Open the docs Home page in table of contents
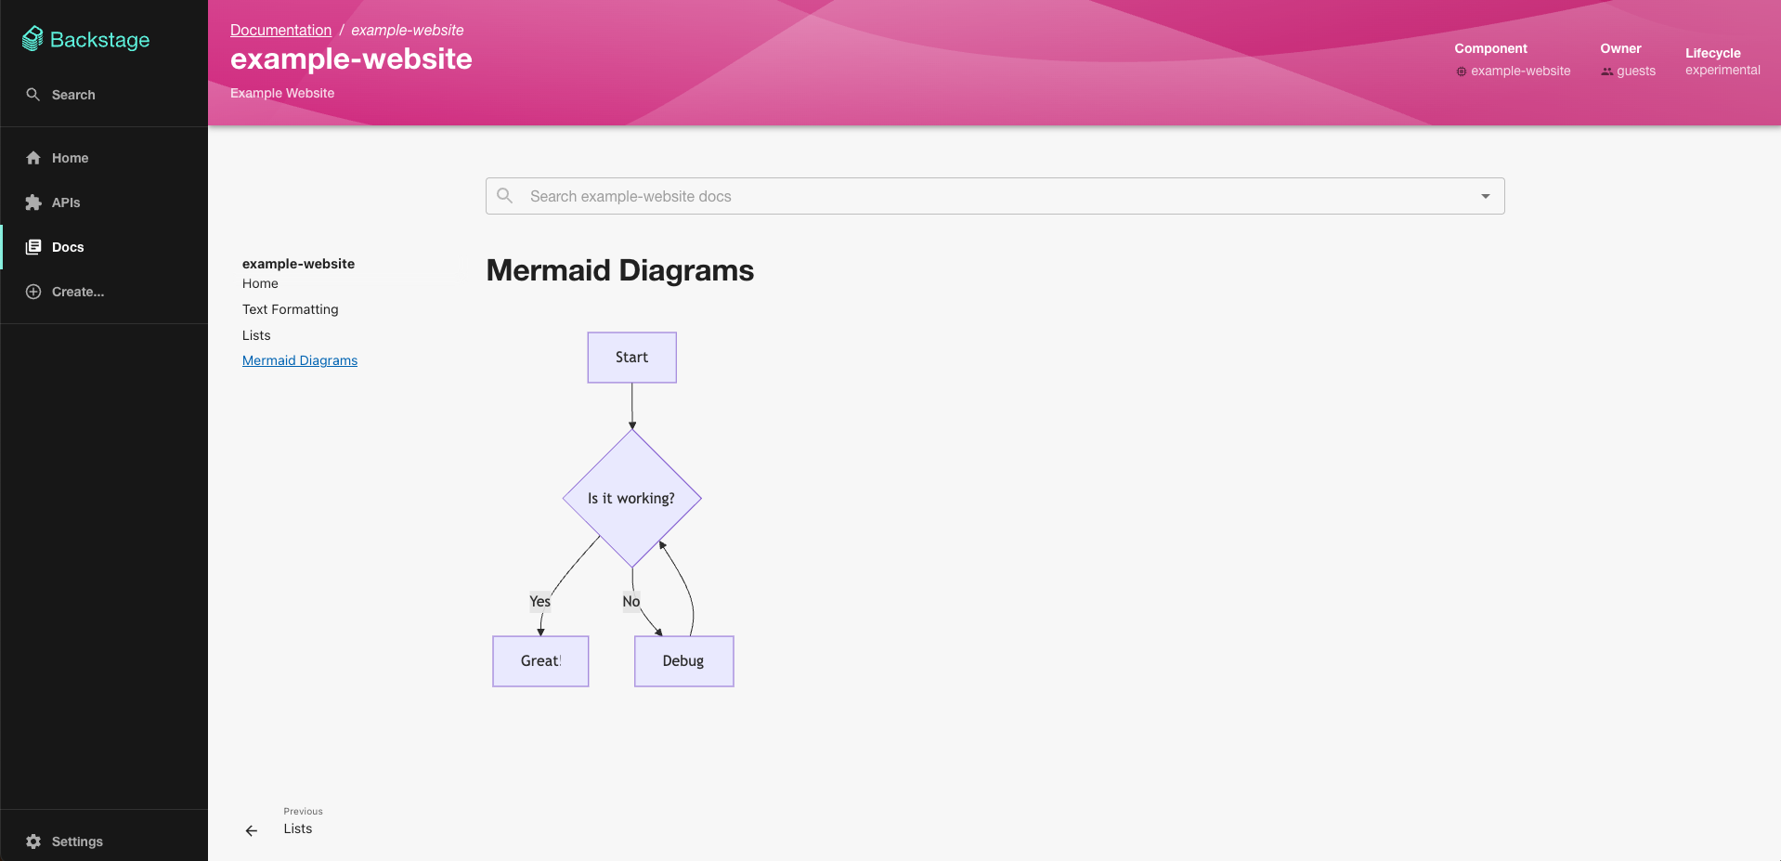This screenshot has height=861, width=1781. click(x=260, y=283)
